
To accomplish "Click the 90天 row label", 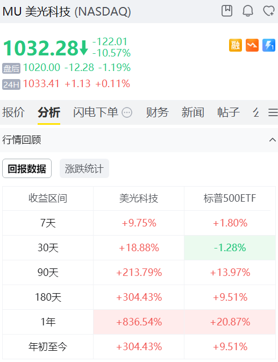I will pos(48,272).
